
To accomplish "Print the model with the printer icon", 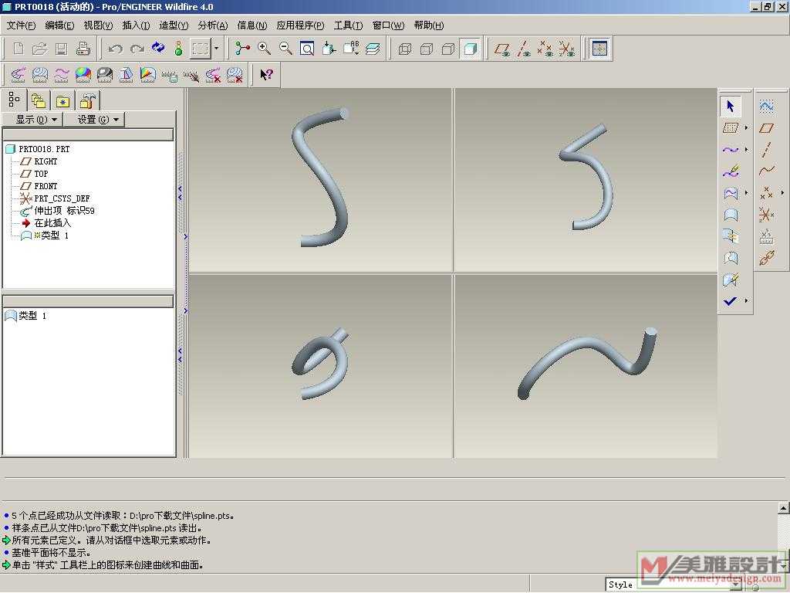I will [83, 49].
